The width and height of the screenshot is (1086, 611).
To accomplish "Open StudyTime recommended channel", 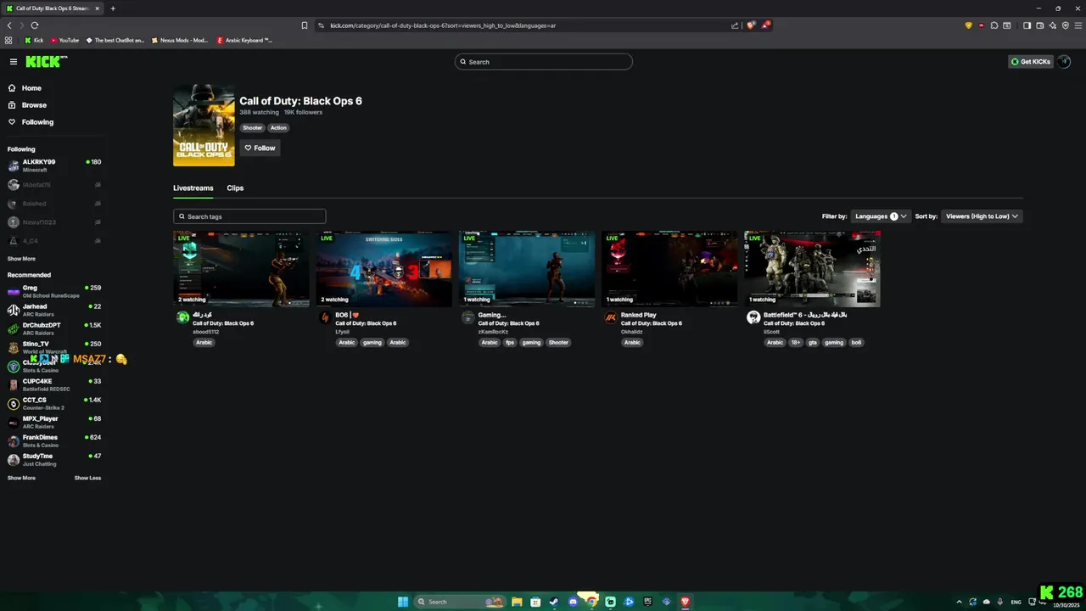I will click(54, 459).
